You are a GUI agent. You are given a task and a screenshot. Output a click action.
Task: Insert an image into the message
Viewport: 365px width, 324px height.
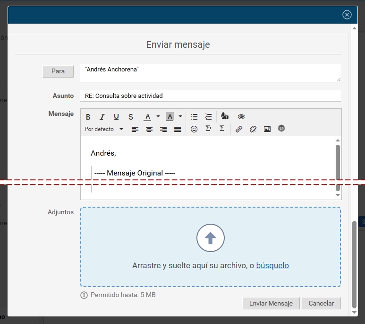pyautogui.click(x=267, y=129)
